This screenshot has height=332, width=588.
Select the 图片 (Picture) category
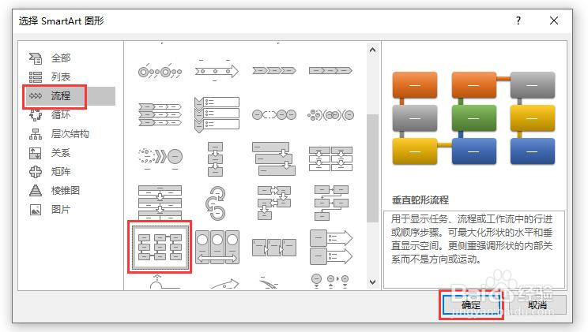coord(60,209)
